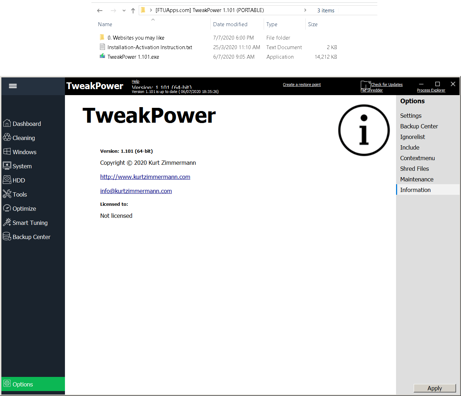Click the 'Version 1.101 is up to date' status text
The image size is (461, 396).
(x=175, y=92)
